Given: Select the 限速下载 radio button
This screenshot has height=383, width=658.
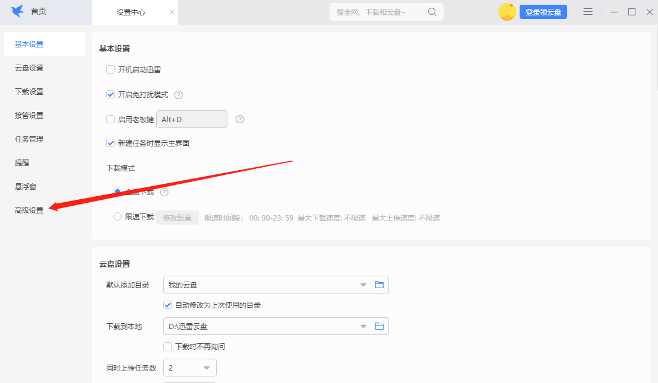Looking at the screenshot, I should 118,216.
